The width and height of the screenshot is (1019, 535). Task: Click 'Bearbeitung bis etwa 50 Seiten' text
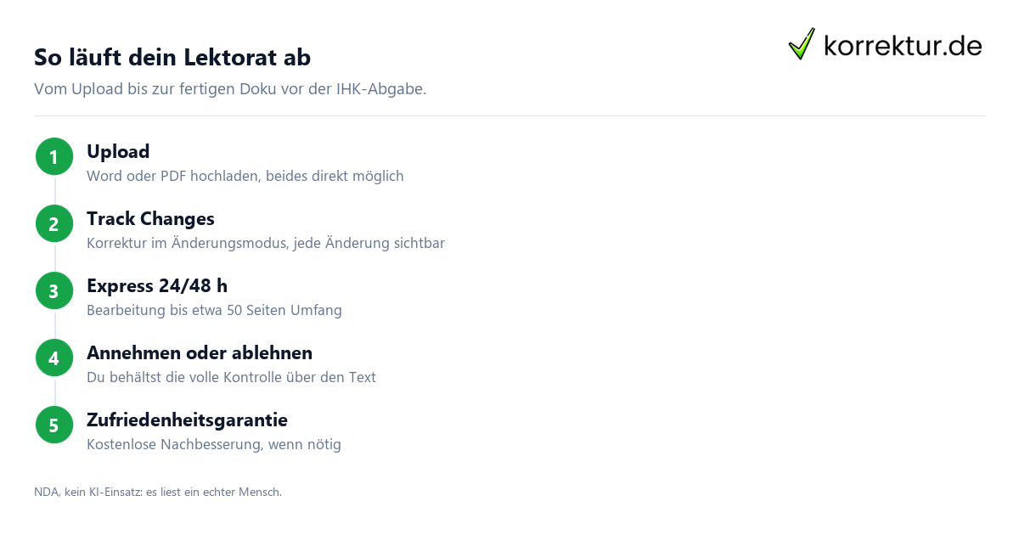[214, 311]
